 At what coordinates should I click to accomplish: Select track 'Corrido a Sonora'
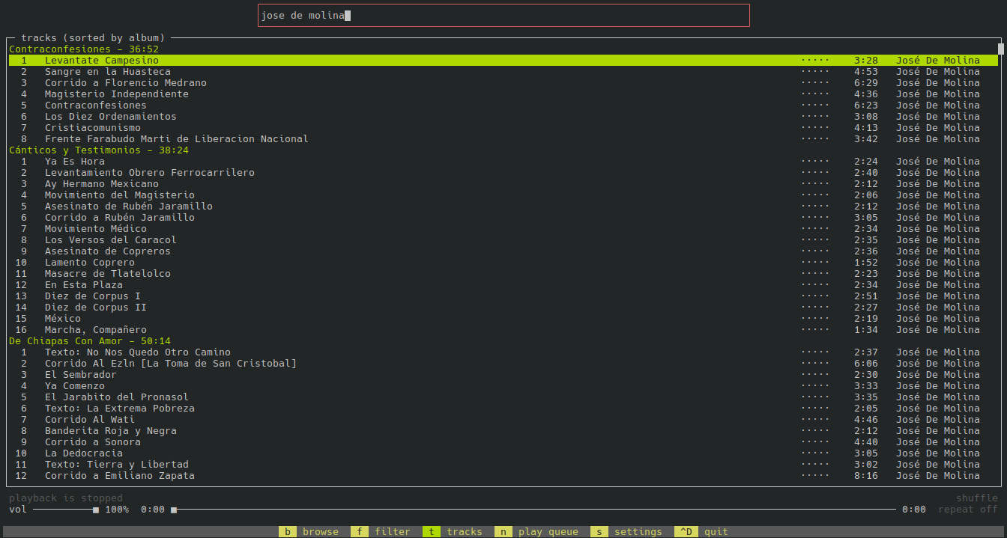(503, 442)
